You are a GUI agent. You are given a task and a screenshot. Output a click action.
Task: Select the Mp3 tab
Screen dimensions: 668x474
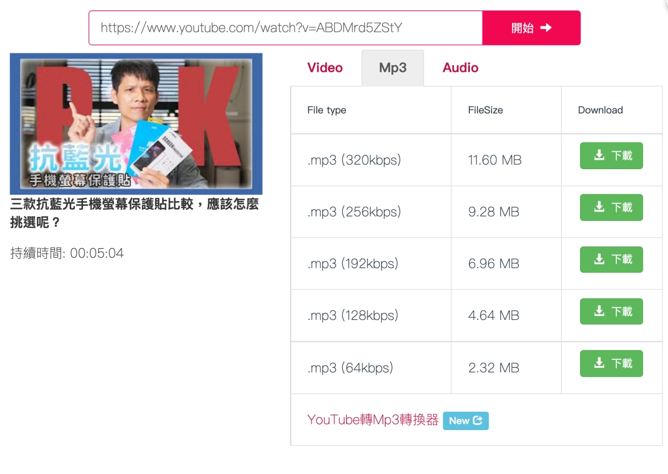point(392,68)
